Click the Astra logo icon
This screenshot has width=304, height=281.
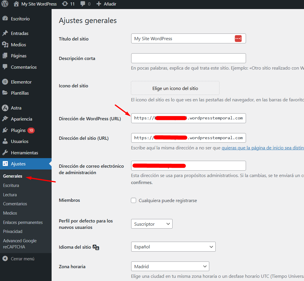pos(5,108)
